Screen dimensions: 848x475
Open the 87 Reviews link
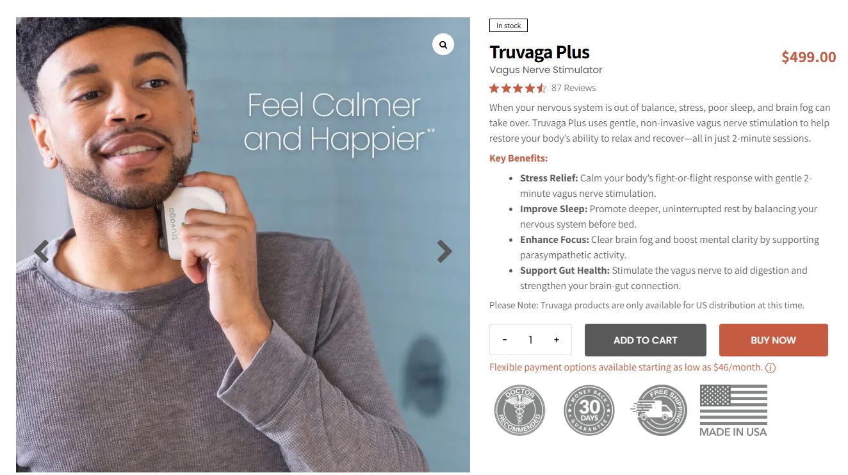(573, 88)
